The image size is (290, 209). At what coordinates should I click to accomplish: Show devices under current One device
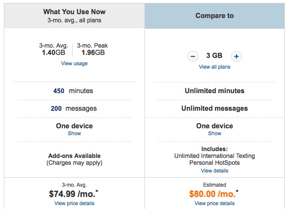pyautogui.click(x=74, y=133)
